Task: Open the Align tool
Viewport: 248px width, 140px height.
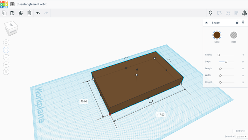Action: pos(236,13)
